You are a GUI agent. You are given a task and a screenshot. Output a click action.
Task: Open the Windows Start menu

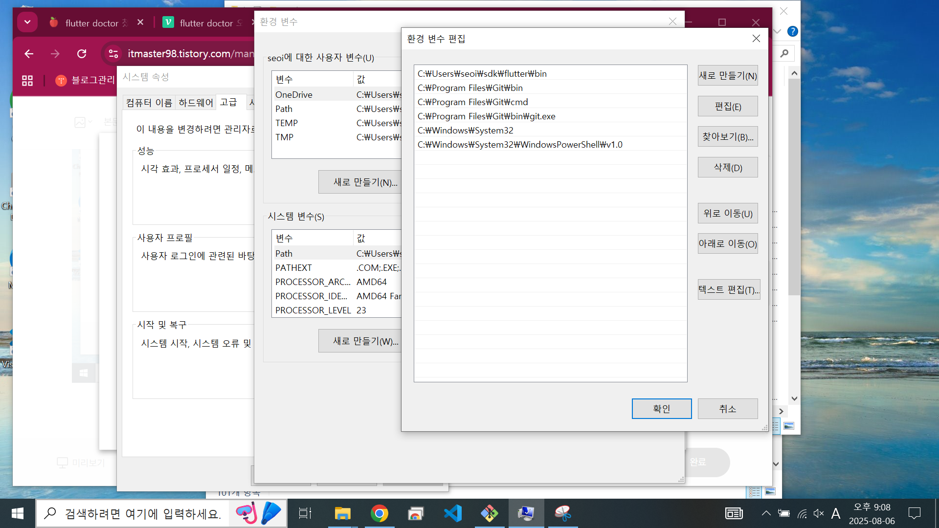[18, 513]
